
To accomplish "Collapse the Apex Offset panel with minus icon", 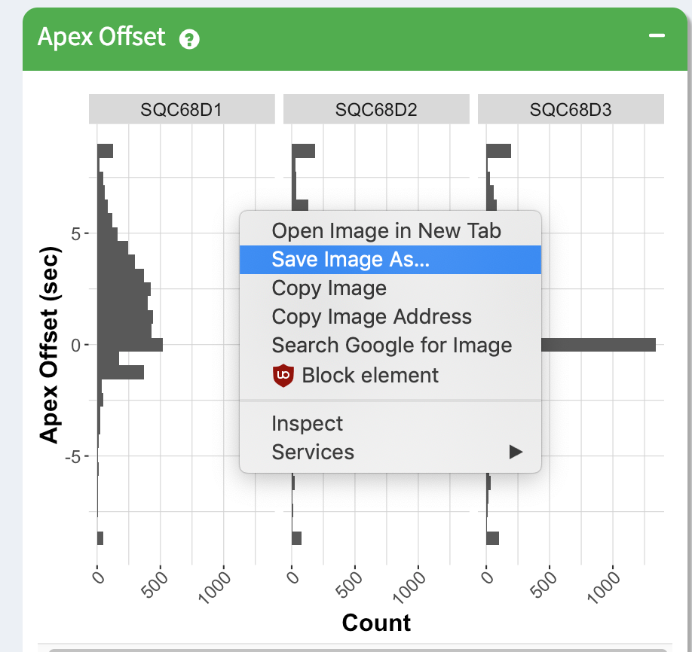I will pos(657,35).
